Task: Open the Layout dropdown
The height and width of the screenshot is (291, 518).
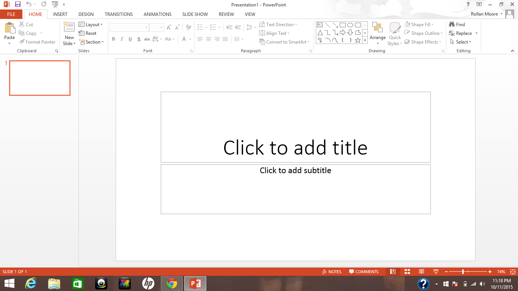Action: click(91, 25)
